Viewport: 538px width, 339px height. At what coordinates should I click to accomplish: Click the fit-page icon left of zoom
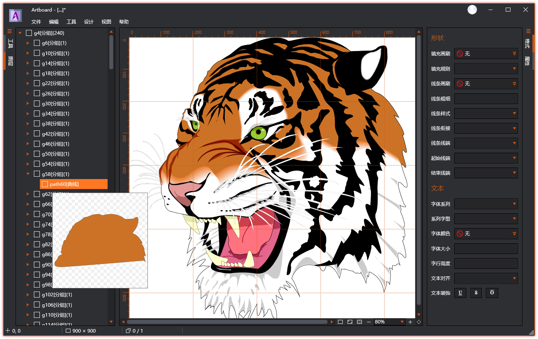[340, 322]
